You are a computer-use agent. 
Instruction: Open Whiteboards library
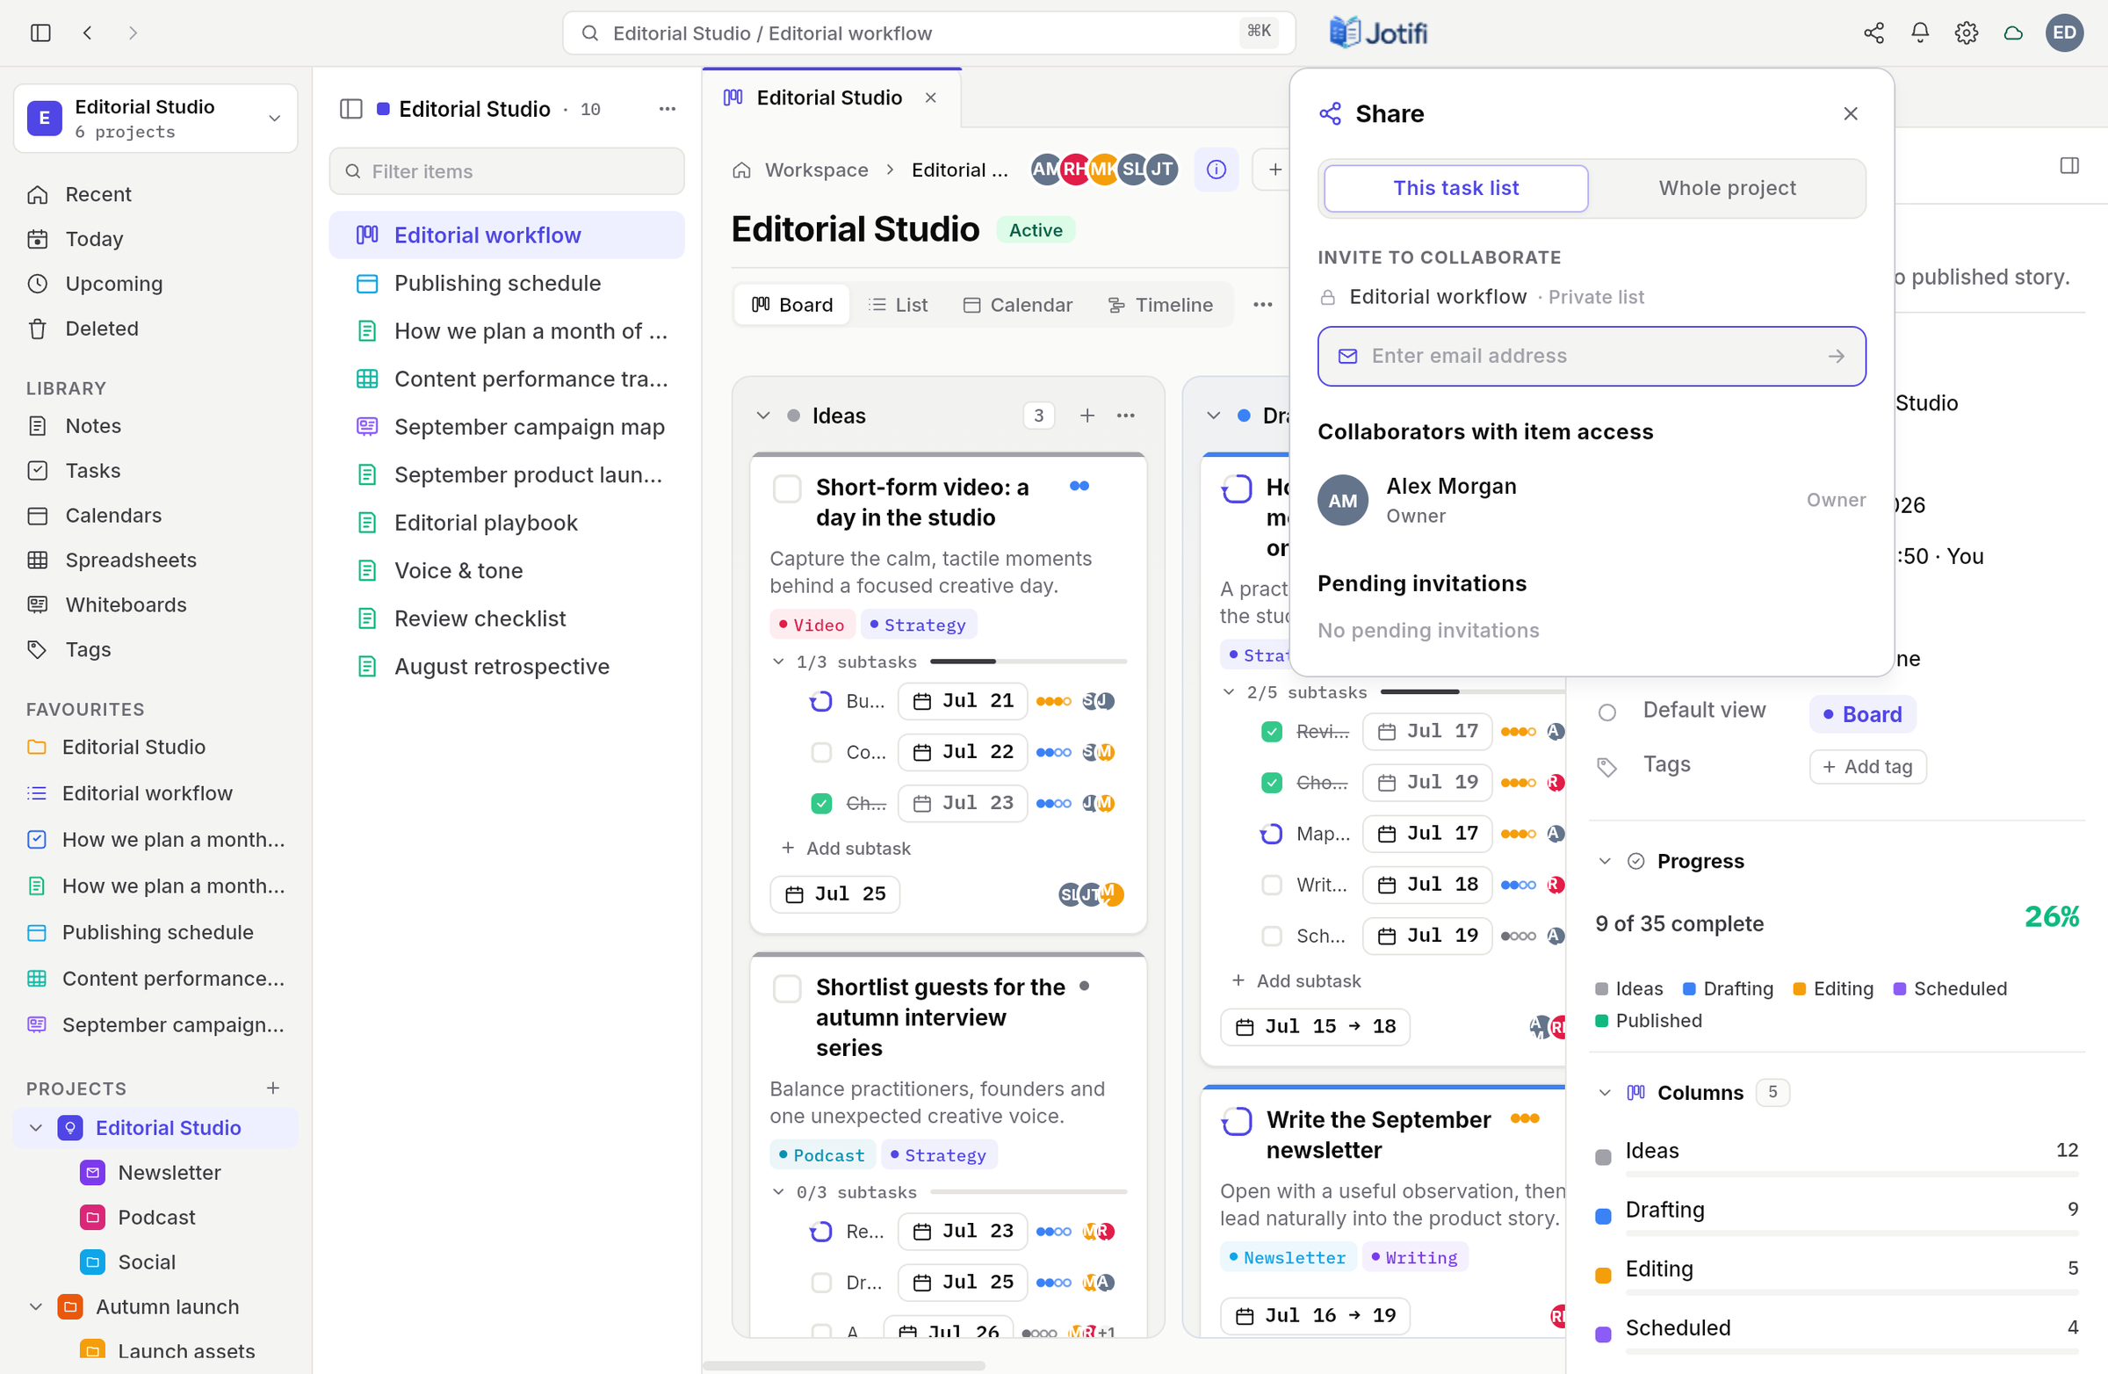[126, 605]
